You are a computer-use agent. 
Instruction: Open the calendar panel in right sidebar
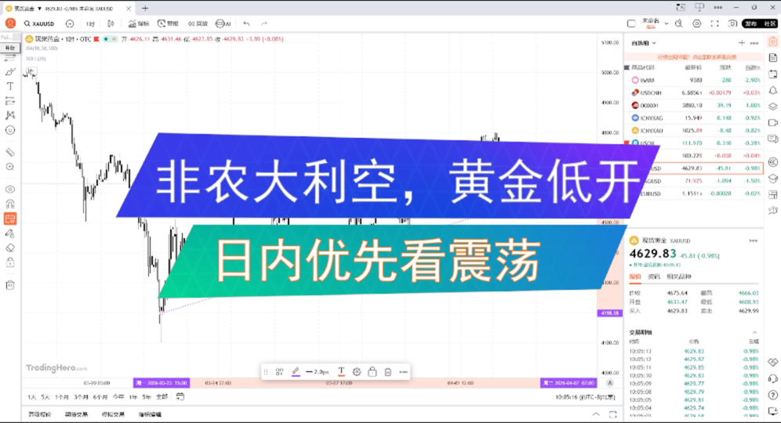point(772,74)
